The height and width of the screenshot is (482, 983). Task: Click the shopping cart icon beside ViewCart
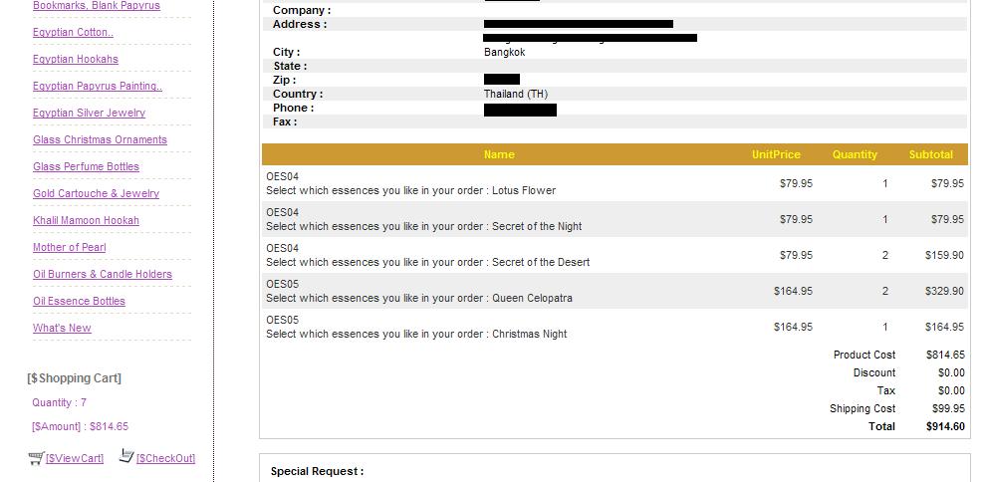click(36, 458)
